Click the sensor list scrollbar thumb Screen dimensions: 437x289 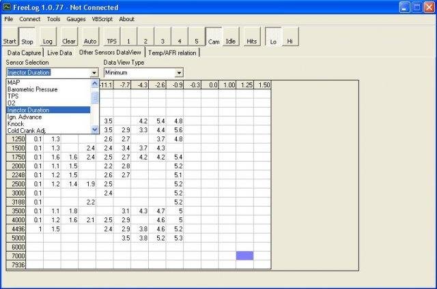pos(95,97)
